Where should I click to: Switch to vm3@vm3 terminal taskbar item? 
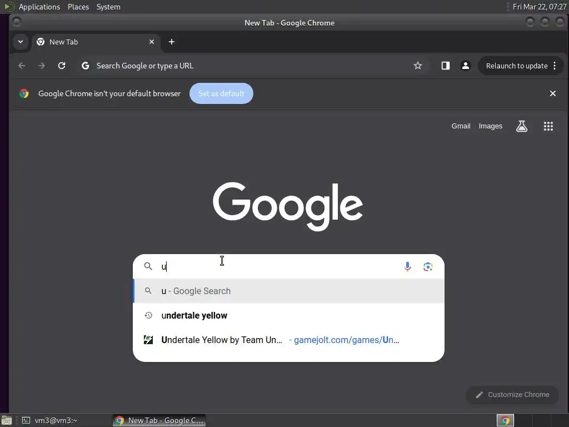tap(51, 420)
